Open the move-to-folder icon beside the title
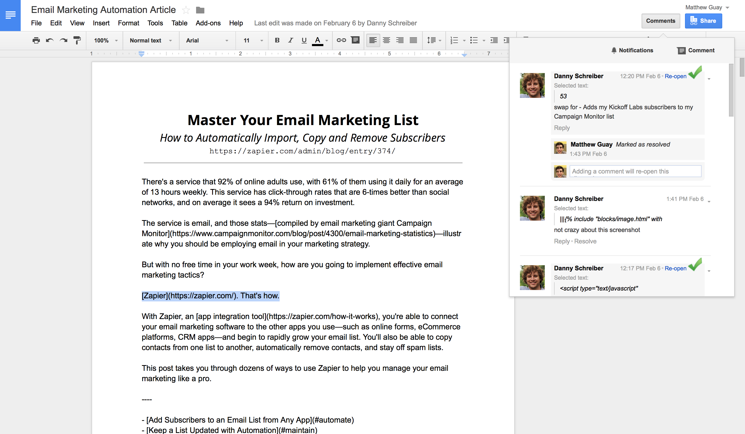 (x=200, y=10)
